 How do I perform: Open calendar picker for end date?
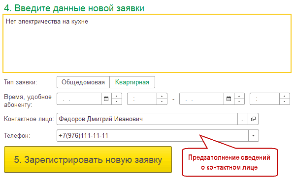pyautogui.click(x=229, y=99)
